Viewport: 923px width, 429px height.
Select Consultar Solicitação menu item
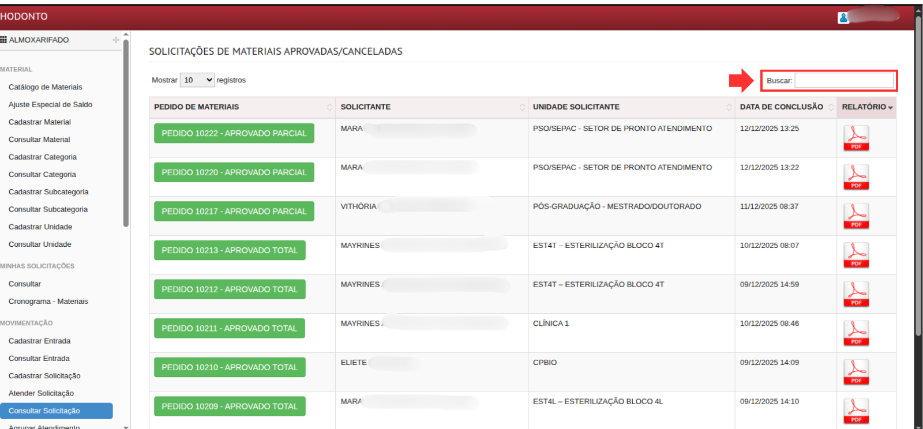[44, 411]
